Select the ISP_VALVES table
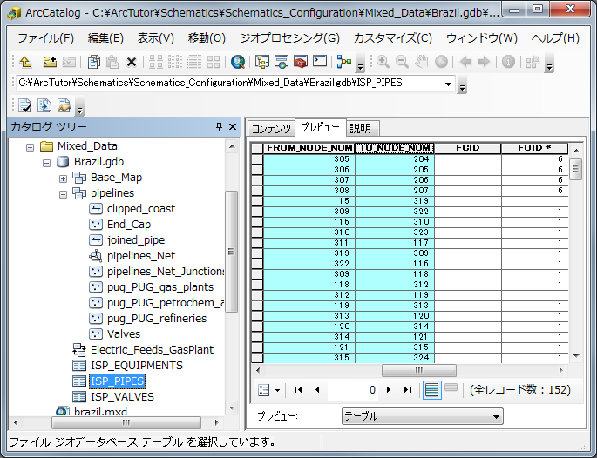Screen dimensions: 597x458 122,397
